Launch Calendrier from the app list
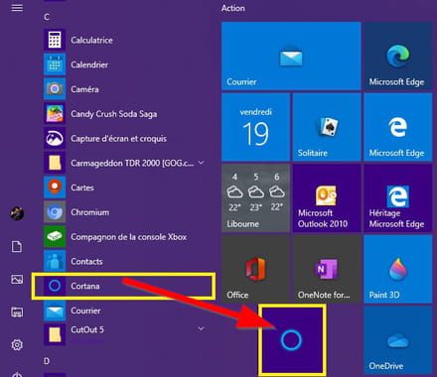Image resolution: width=437 pixels, height=377 pixels. [55, 64]
